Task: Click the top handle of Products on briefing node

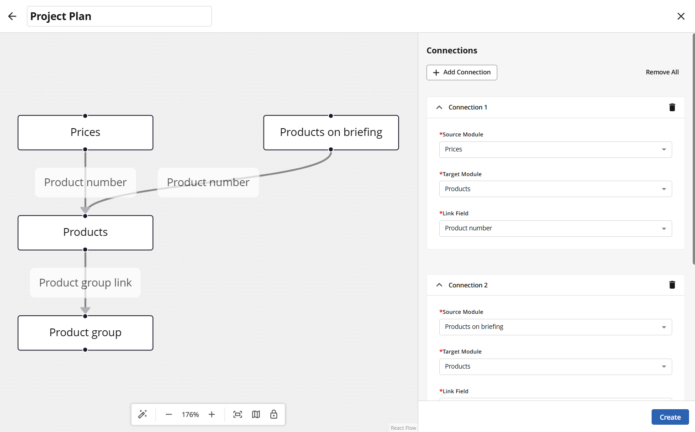Action: tap(331, 116)
